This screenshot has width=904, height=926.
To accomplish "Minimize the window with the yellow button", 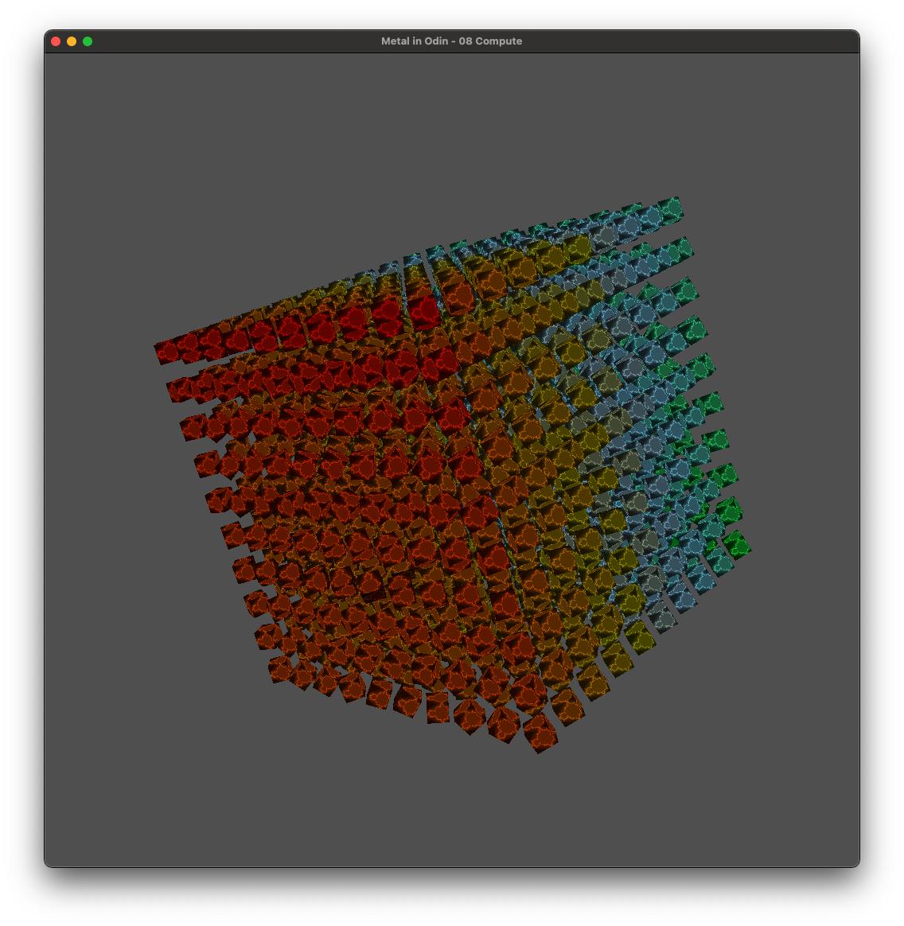I will (72, 41).
